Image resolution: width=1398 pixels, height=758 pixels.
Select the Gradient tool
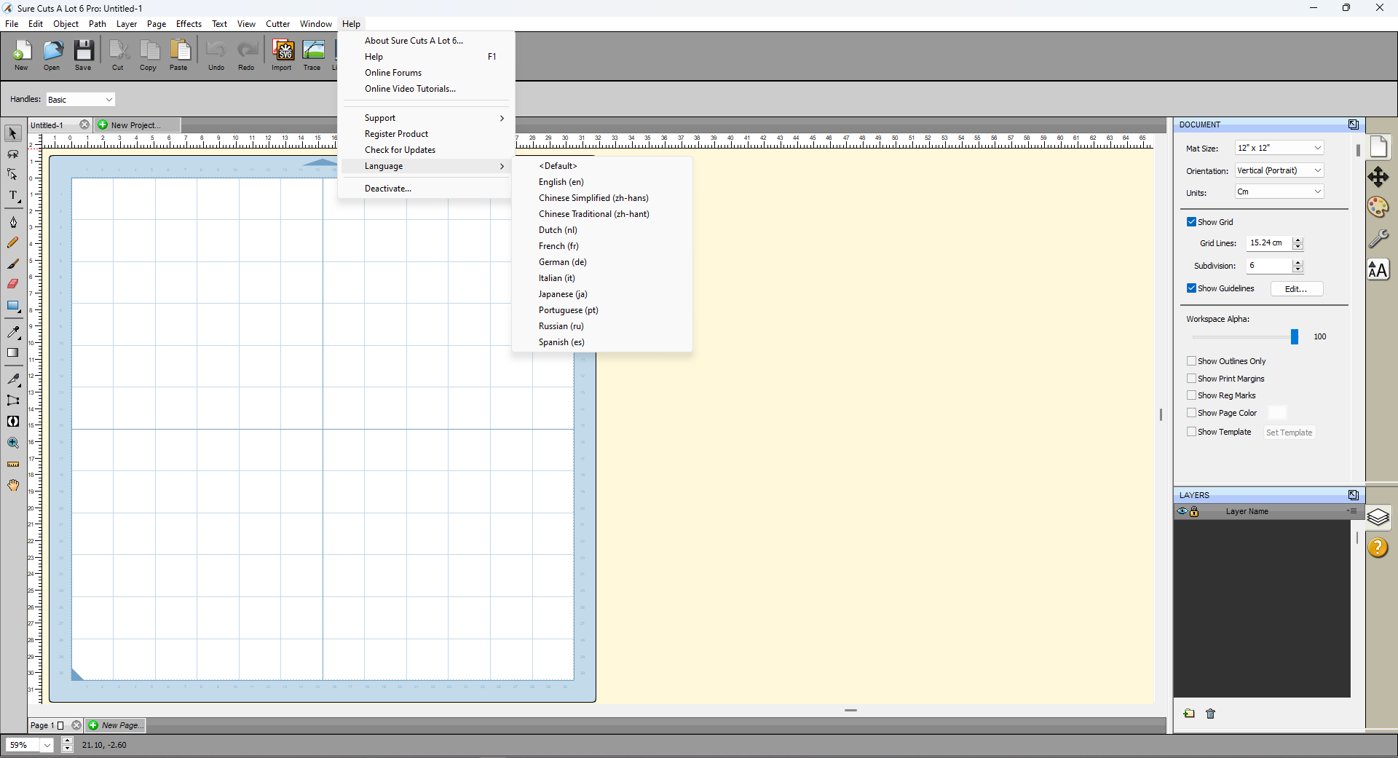tap(12, 352)
